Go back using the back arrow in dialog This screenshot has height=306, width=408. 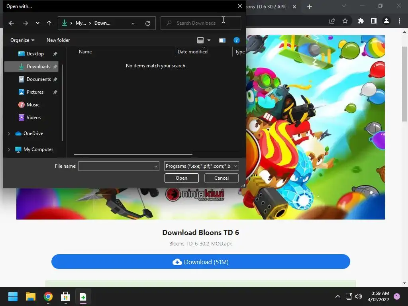click(12, 23)
